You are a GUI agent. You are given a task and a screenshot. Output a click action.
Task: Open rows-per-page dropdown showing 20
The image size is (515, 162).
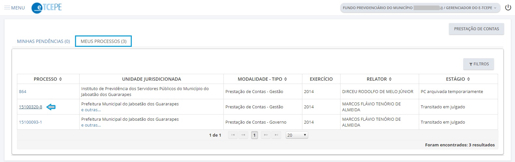297,135
